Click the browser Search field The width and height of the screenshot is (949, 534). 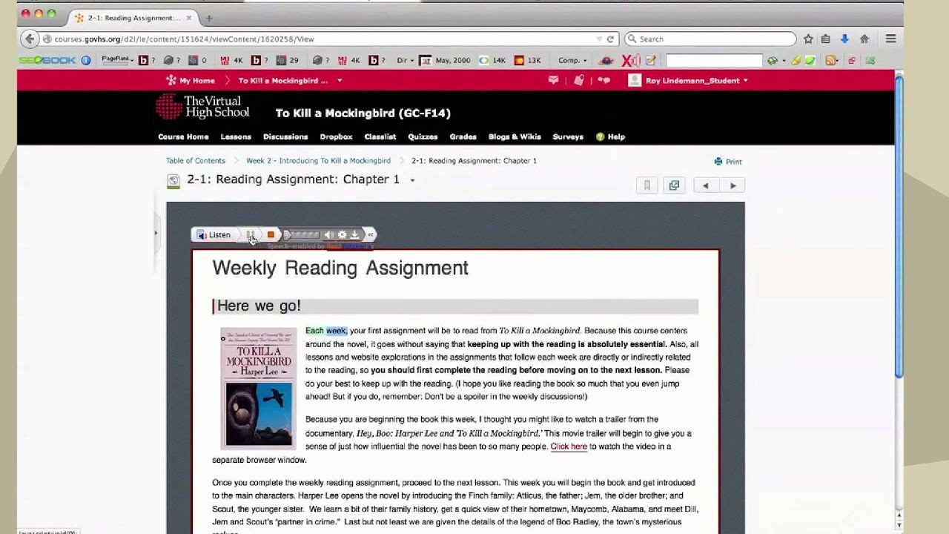(710, 39)
